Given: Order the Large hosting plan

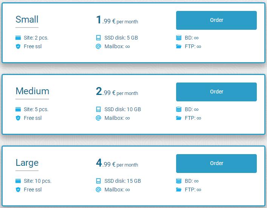Looking at the screenshot, I should [x=216, y=164].
